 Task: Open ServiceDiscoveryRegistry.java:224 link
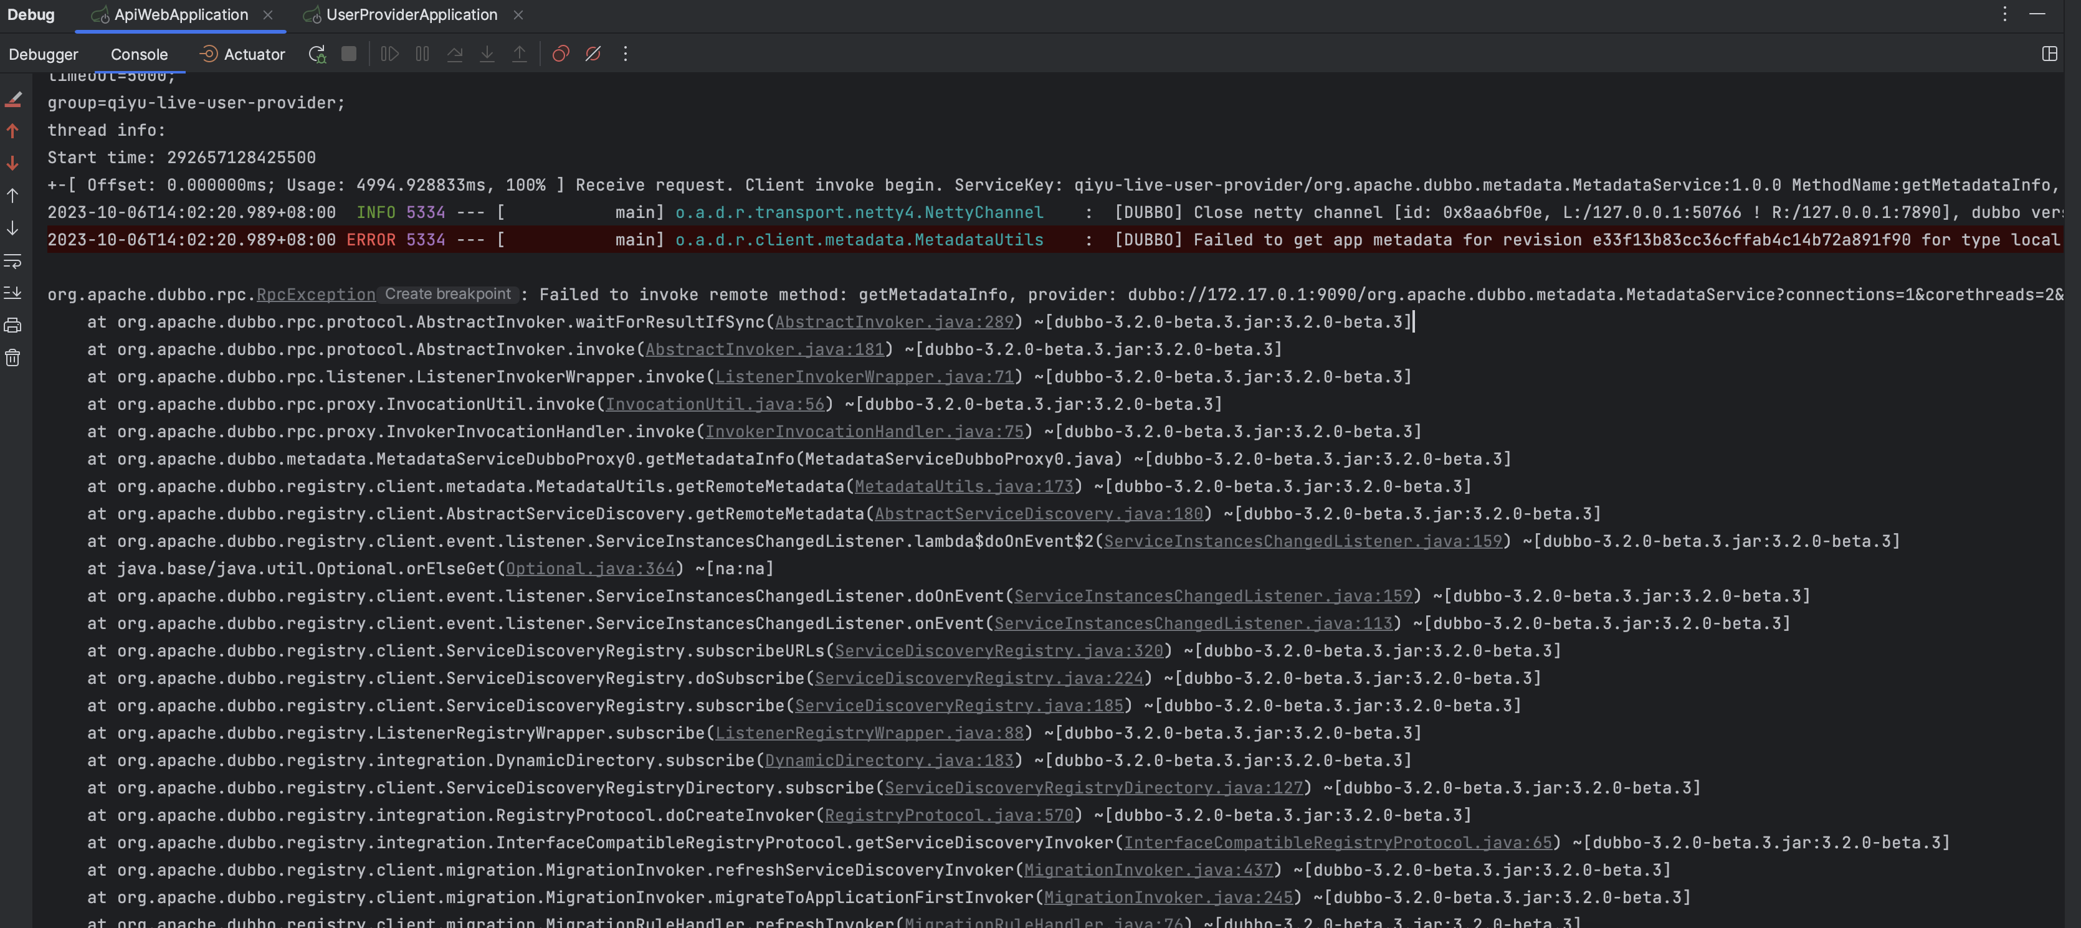979,678
